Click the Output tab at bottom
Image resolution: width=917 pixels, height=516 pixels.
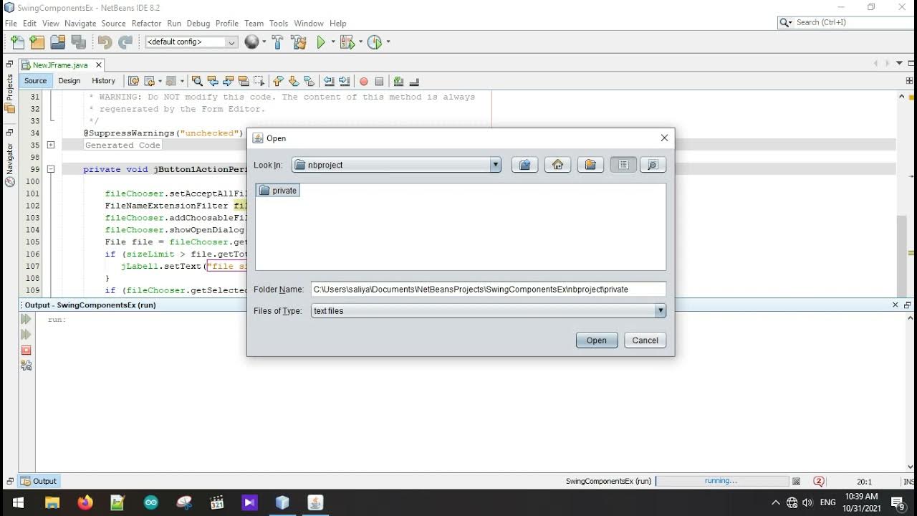39,482
